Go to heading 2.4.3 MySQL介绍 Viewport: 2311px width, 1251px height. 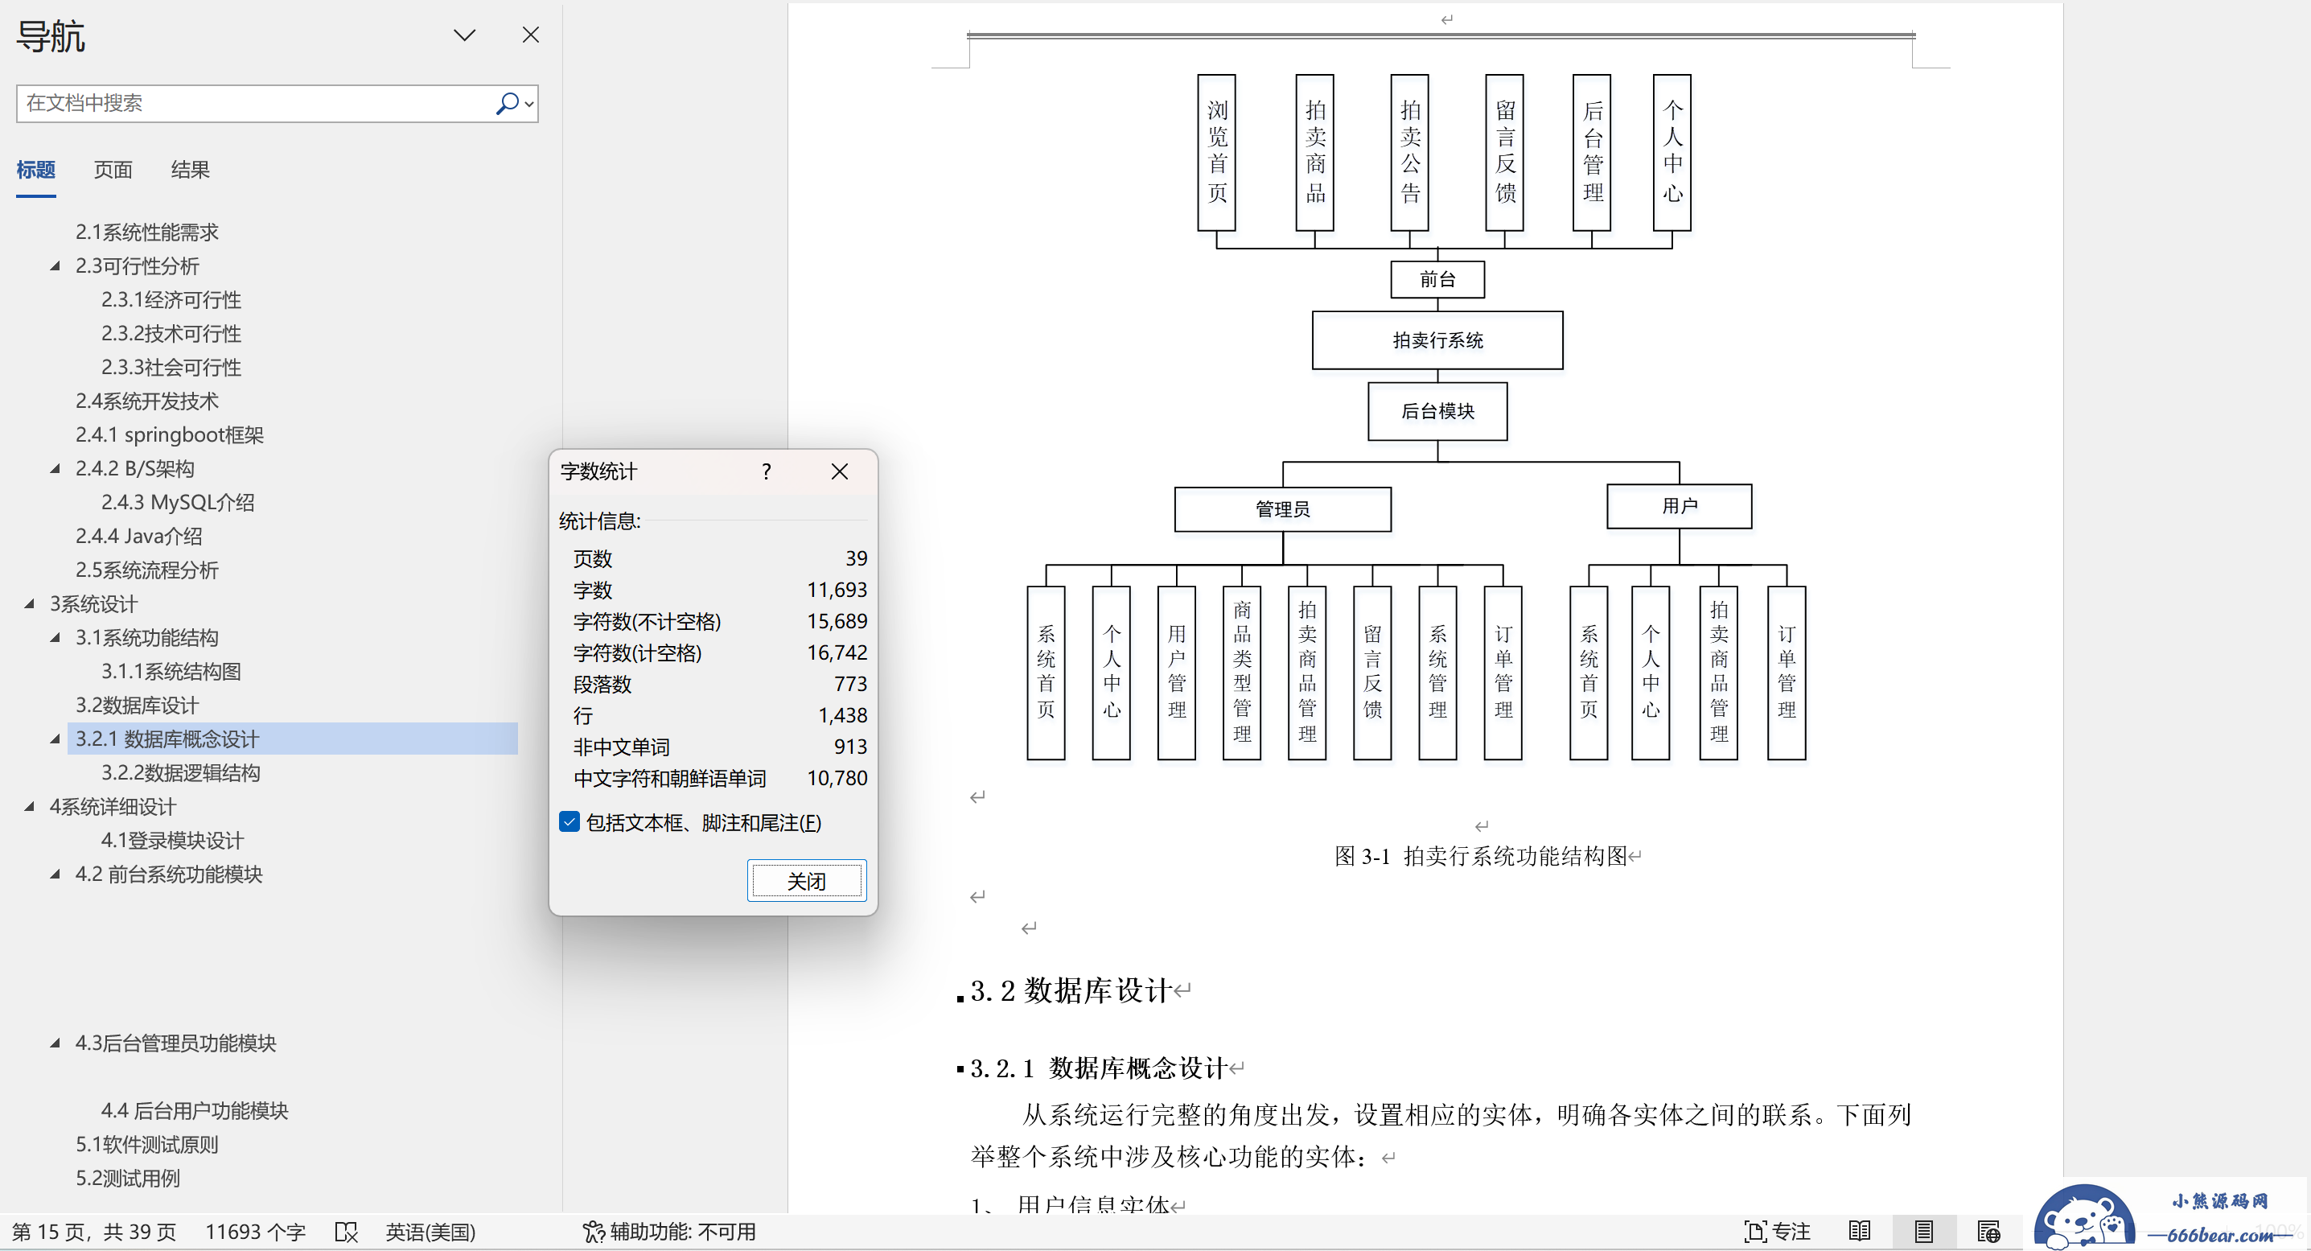(178, 503)
